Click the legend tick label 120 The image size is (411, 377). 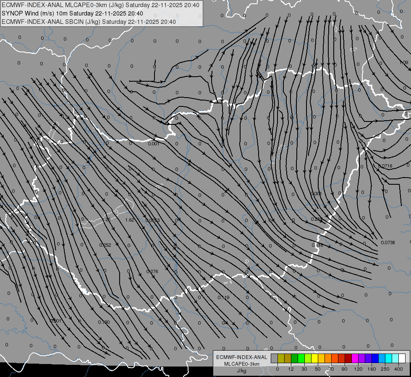pos(358,369)
